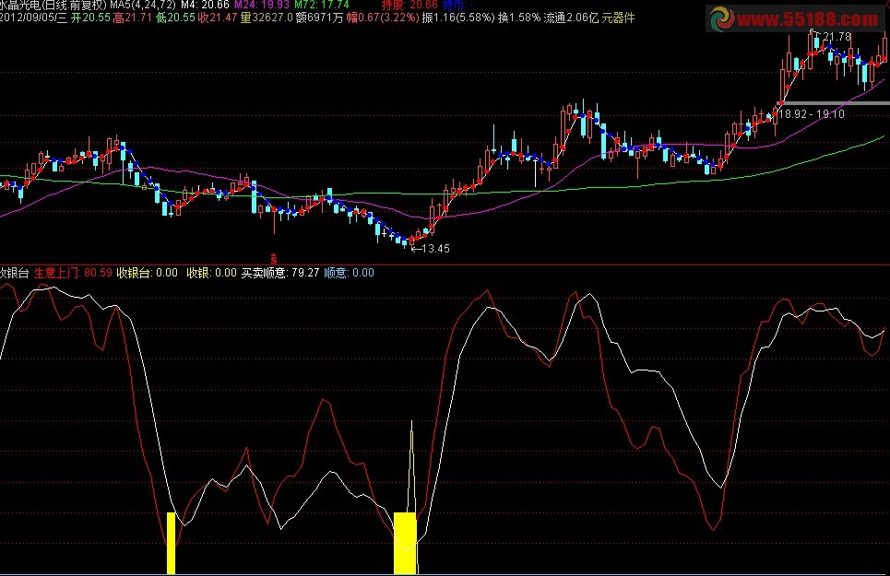Click the 18.92 - 19.10 gap label
The height and width of the screenshot is (576, 890).
coord(812,114)
